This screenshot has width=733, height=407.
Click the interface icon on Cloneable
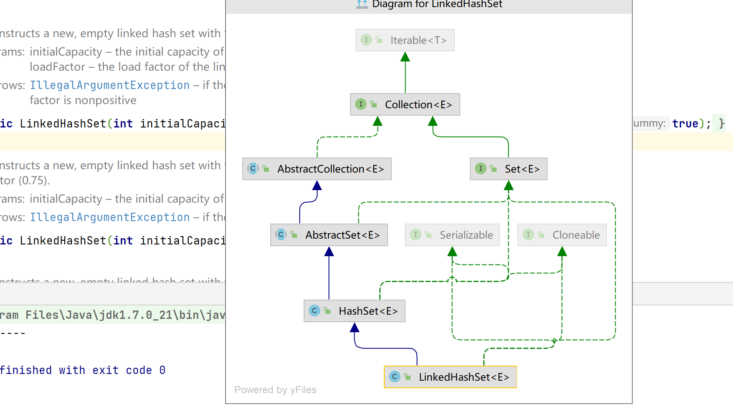528,234
